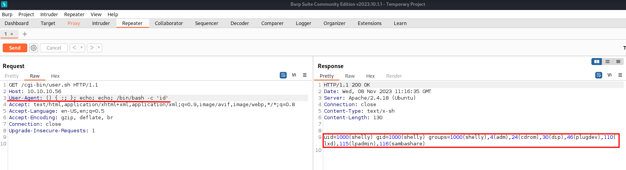Click the User-Agent shellshock payload line
The height and width of the screenshot is (170, 626).
point(88,98)
